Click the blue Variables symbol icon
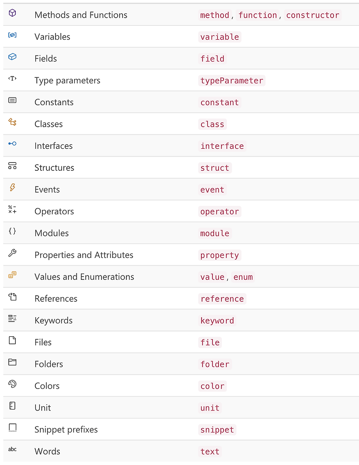 click(x=12, y=35)
